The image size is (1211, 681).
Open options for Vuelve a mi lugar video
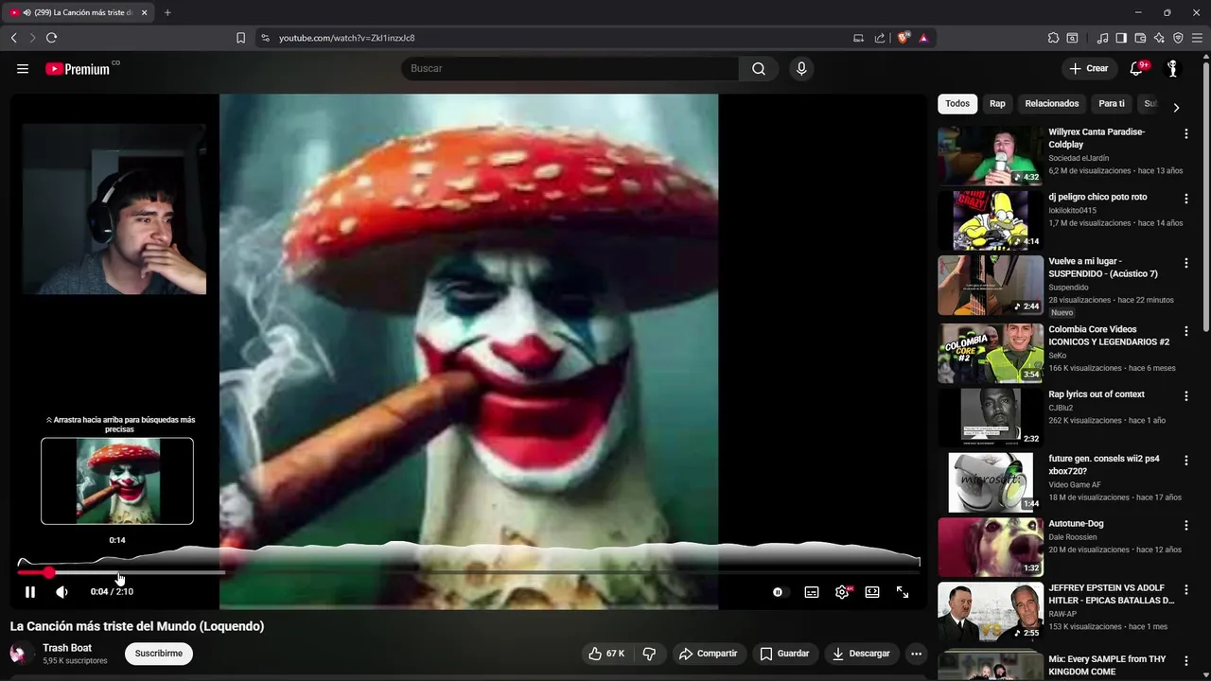1185,263
